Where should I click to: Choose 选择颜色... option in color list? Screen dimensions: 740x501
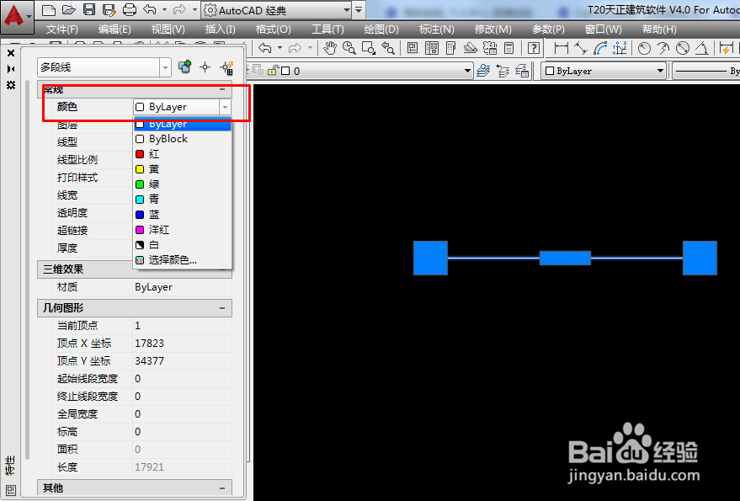182,259
